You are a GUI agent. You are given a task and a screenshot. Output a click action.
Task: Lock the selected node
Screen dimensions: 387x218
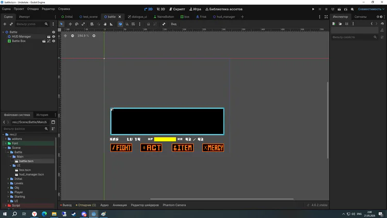148,24
